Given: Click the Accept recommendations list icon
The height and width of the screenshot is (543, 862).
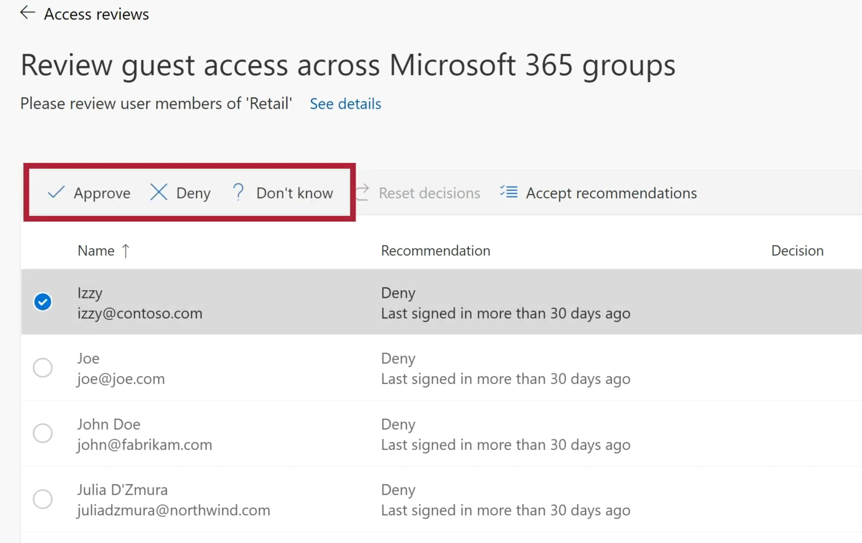Looking at the screenshot, I should point(509,192).
